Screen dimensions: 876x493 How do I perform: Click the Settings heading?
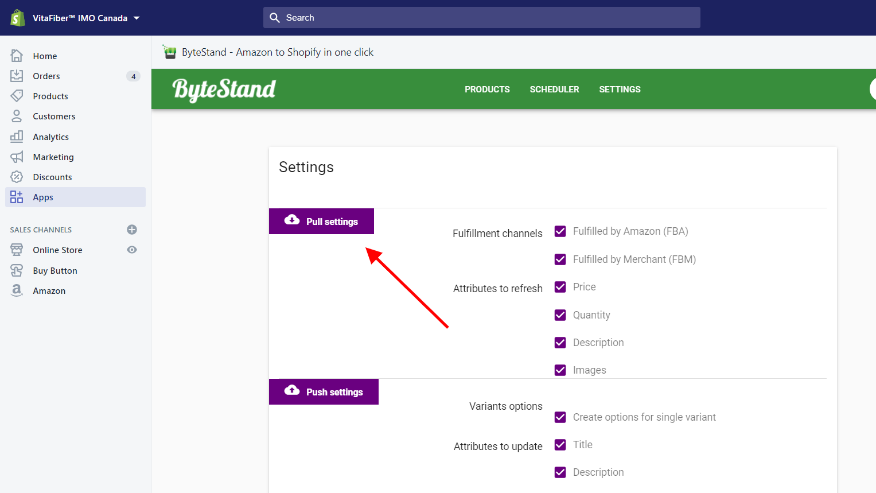306,167
